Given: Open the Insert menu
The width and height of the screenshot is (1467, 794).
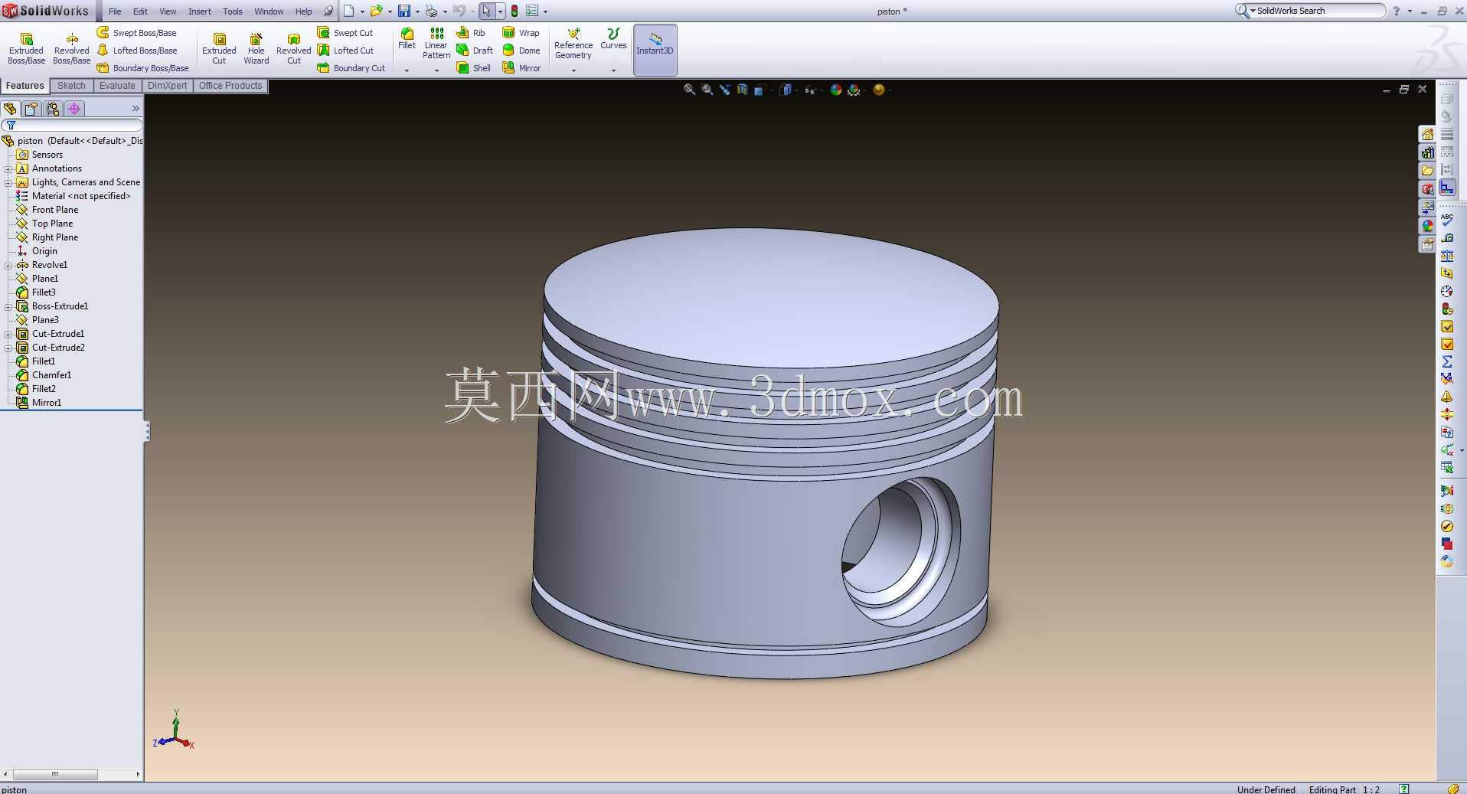Looking at the screenshot, I should [200, 11].
